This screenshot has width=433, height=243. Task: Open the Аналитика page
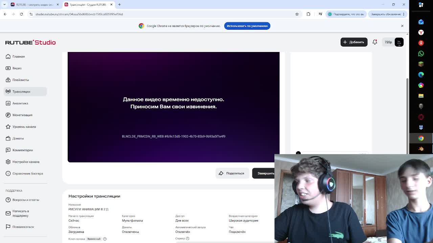click(x=20, y=103)
